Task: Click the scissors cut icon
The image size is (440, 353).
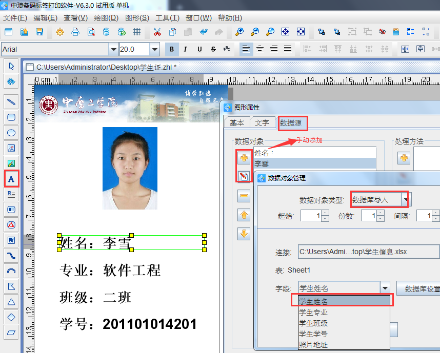Action: click(x=157, y=32)
